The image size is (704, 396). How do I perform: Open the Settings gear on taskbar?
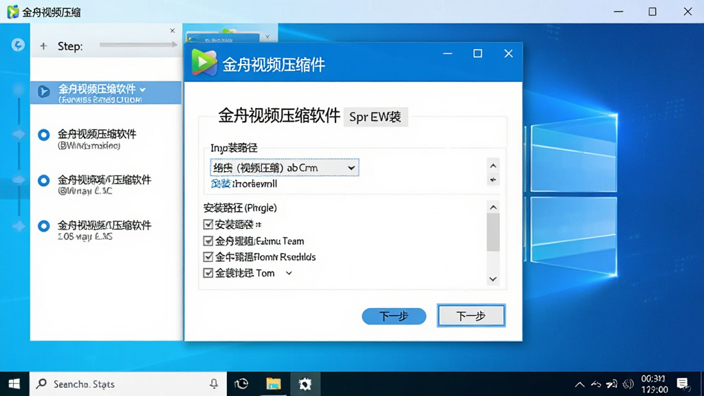point(305,384)
